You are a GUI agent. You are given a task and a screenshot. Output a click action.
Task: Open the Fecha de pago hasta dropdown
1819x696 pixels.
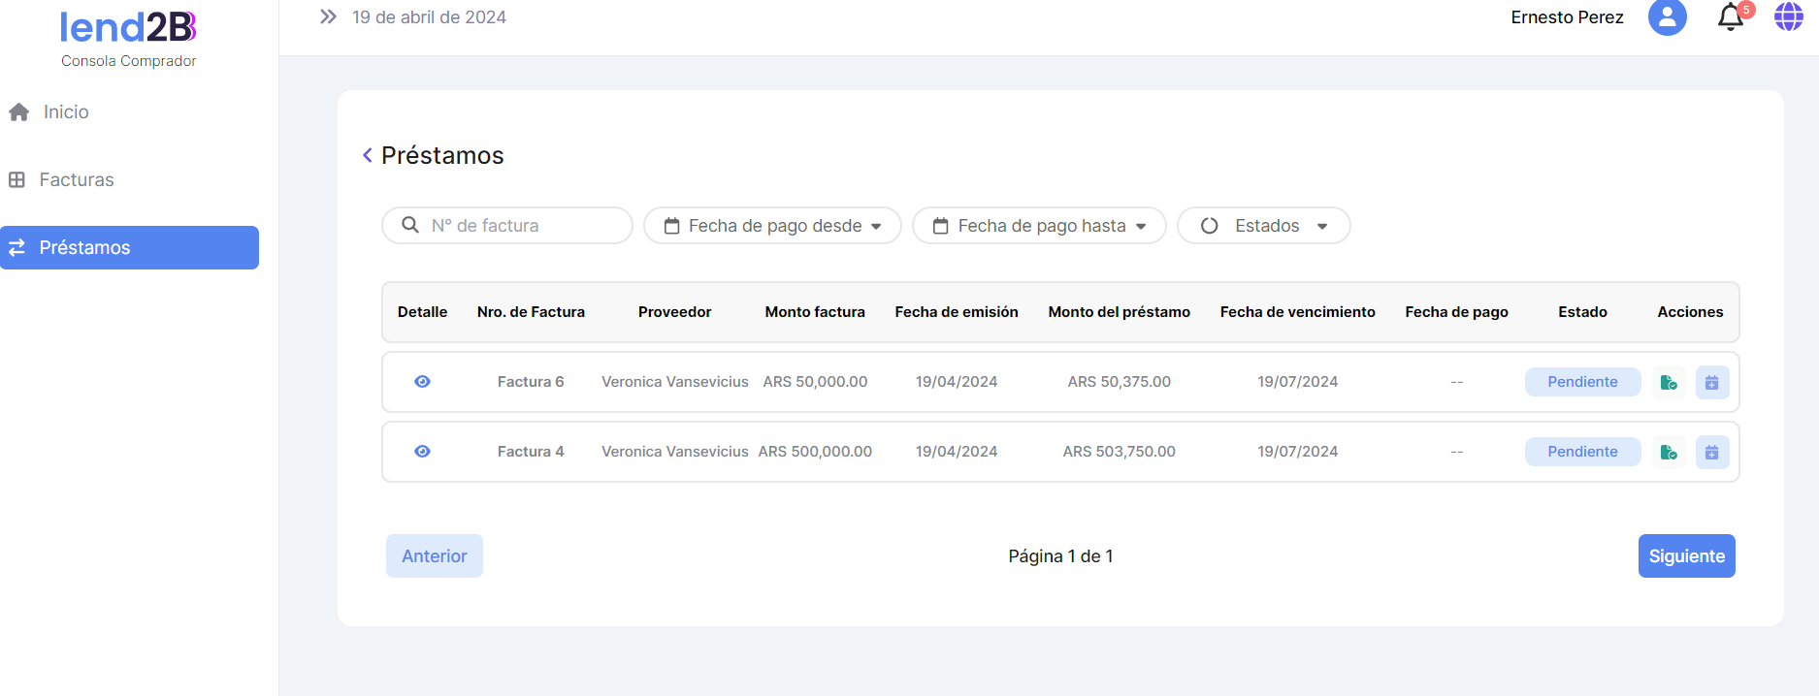[1039, 226]
